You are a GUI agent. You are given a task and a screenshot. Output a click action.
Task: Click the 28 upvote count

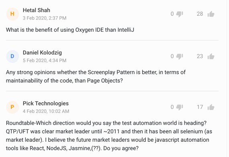click(200, 14)
